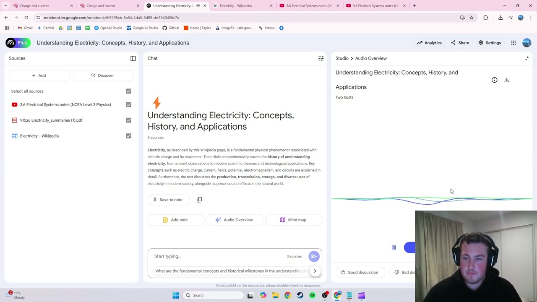Show audio overview info icon

(x=494, y=80)
